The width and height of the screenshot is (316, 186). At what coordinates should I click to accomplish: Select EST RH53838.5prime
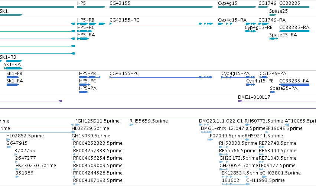(x=224, y=147)
